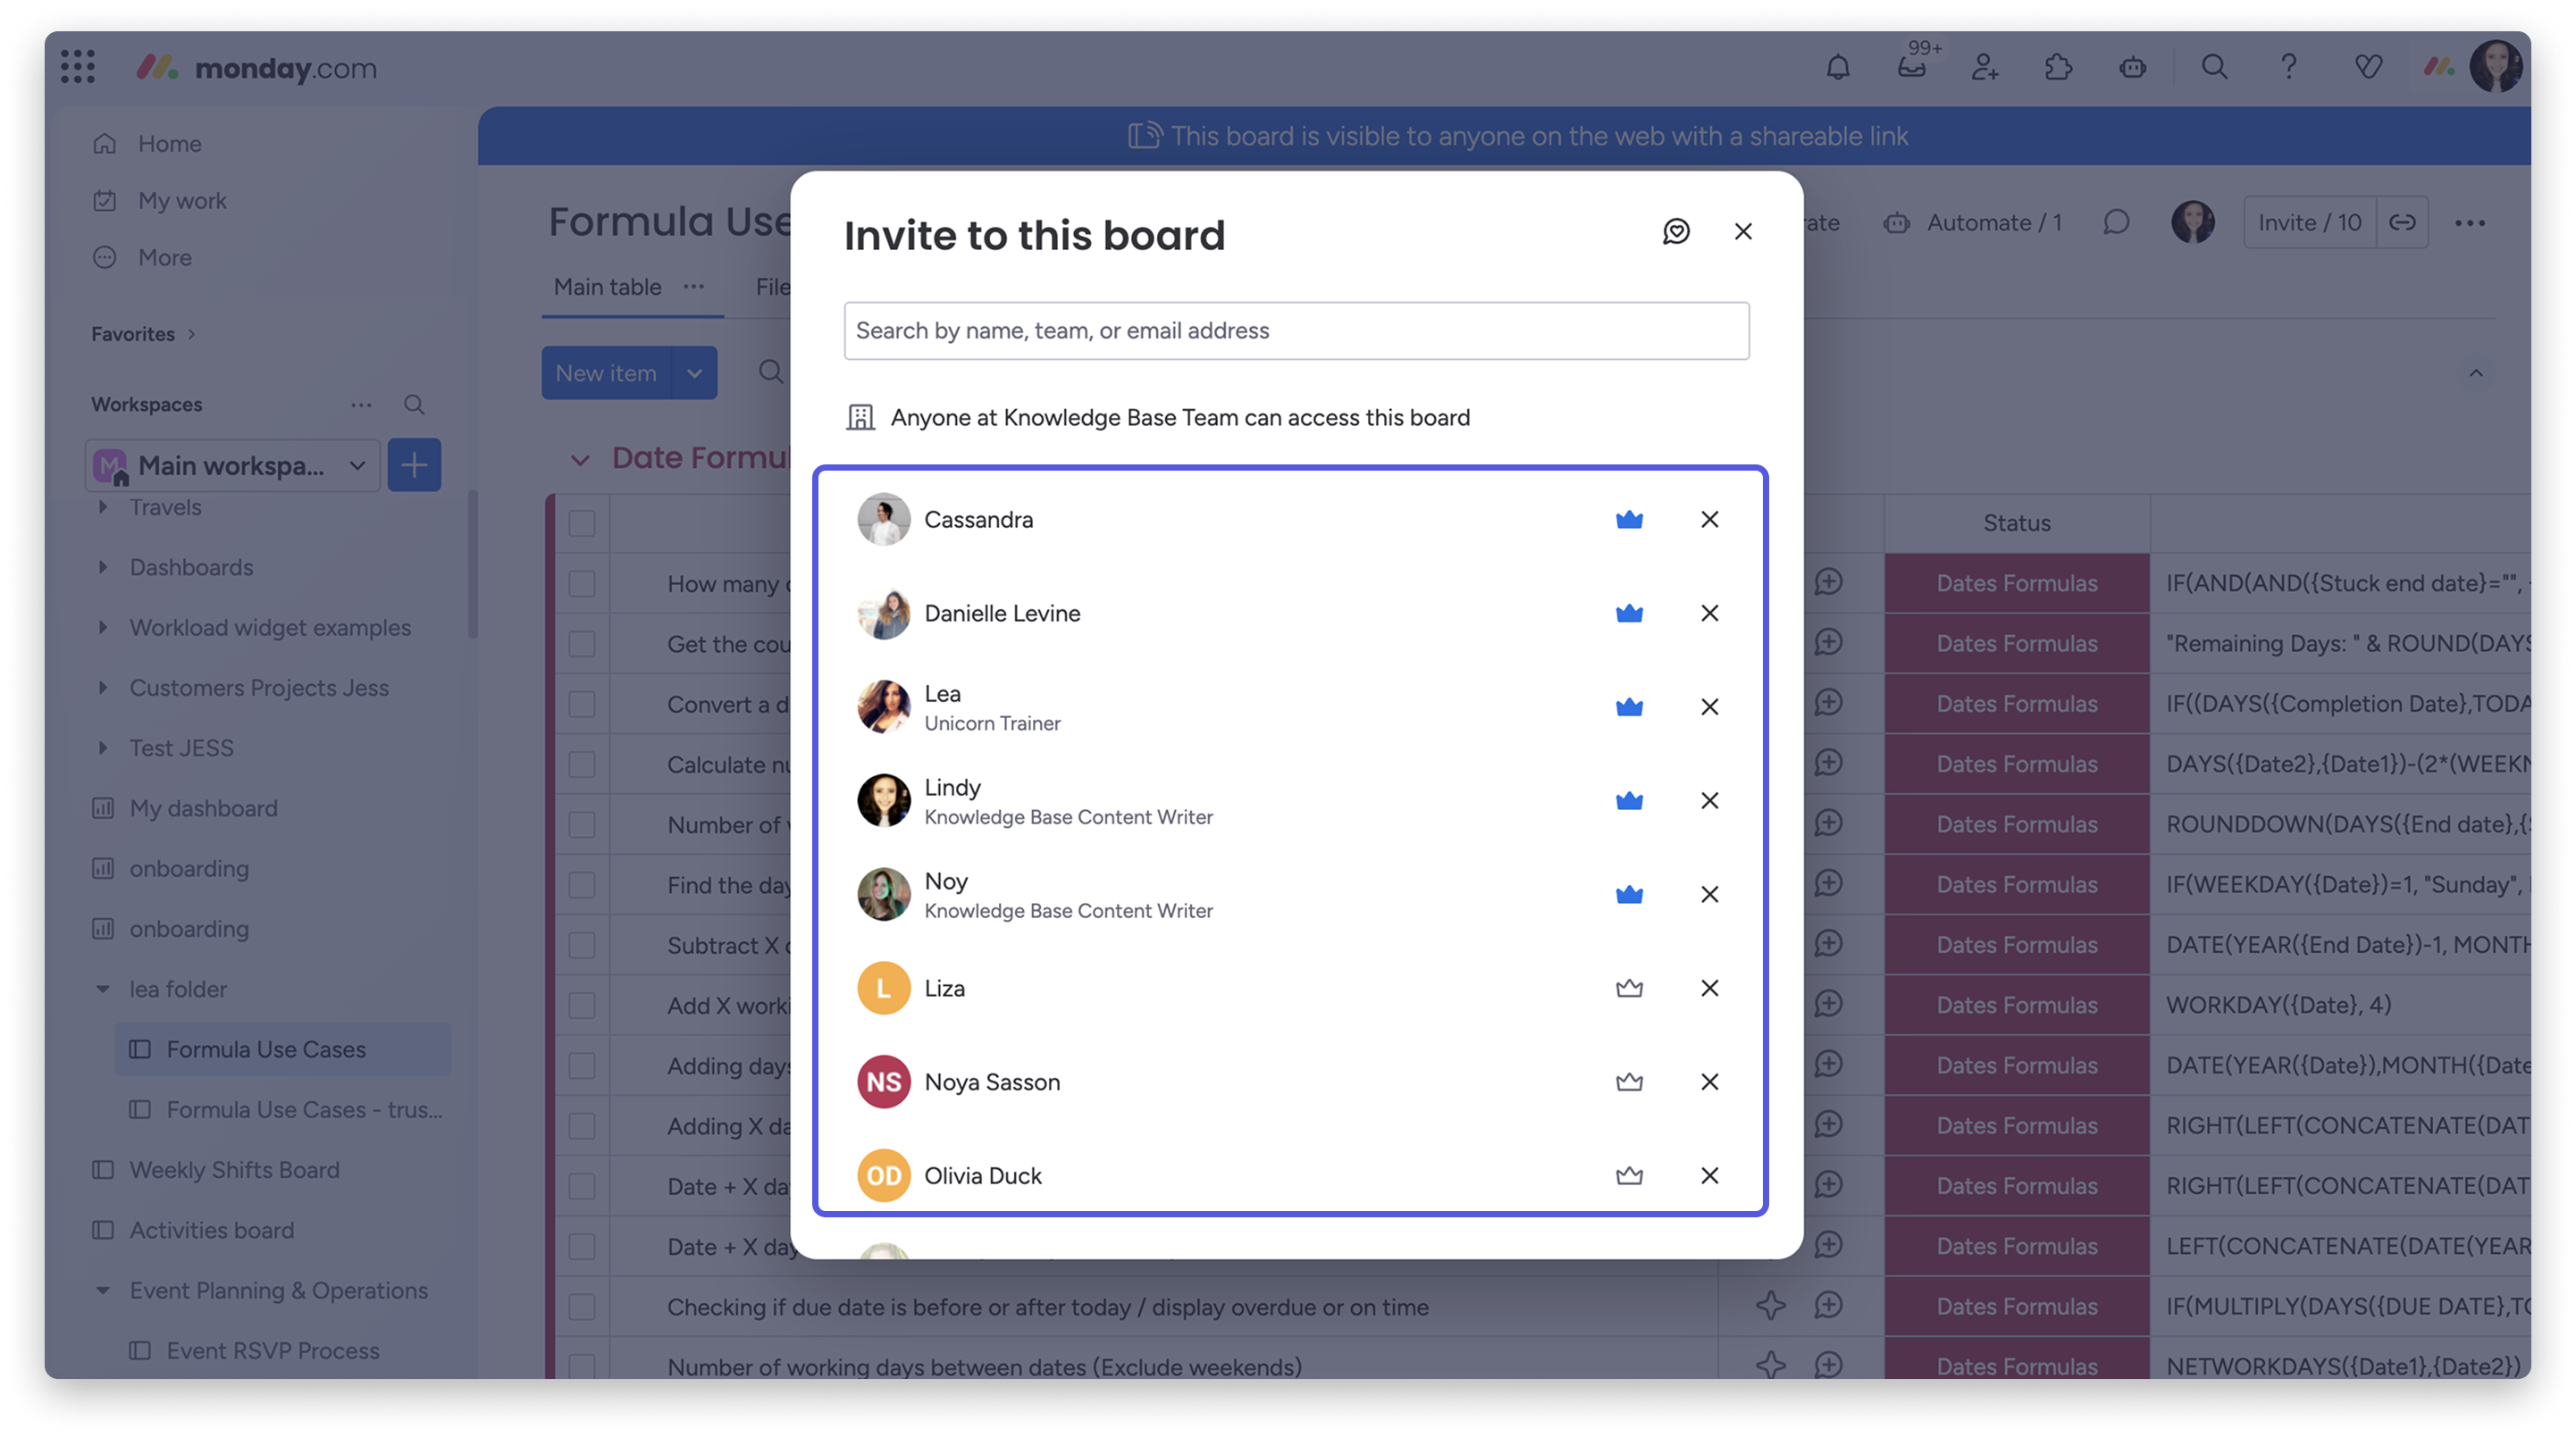Open the notifications bell icon
The image size is (2576, 1437).
[x=1837, y=68]
